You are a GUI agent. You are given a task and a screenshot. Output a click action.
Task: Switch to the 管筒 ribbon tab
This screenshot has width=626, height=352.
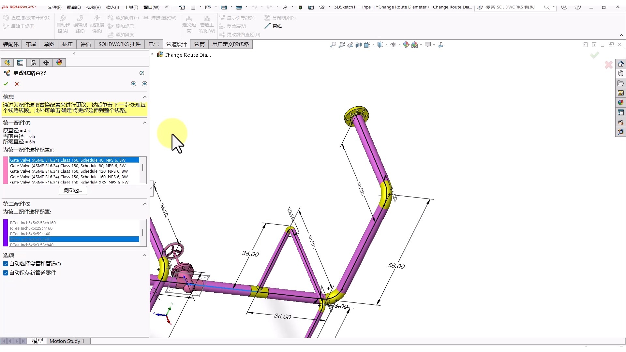[x=199, y=44]
